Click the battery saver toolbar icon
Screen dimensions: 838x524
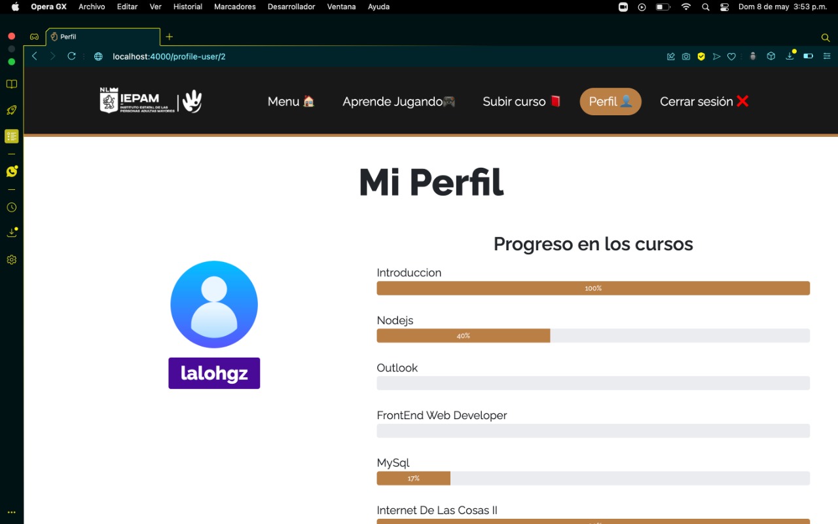click(809, 56)
